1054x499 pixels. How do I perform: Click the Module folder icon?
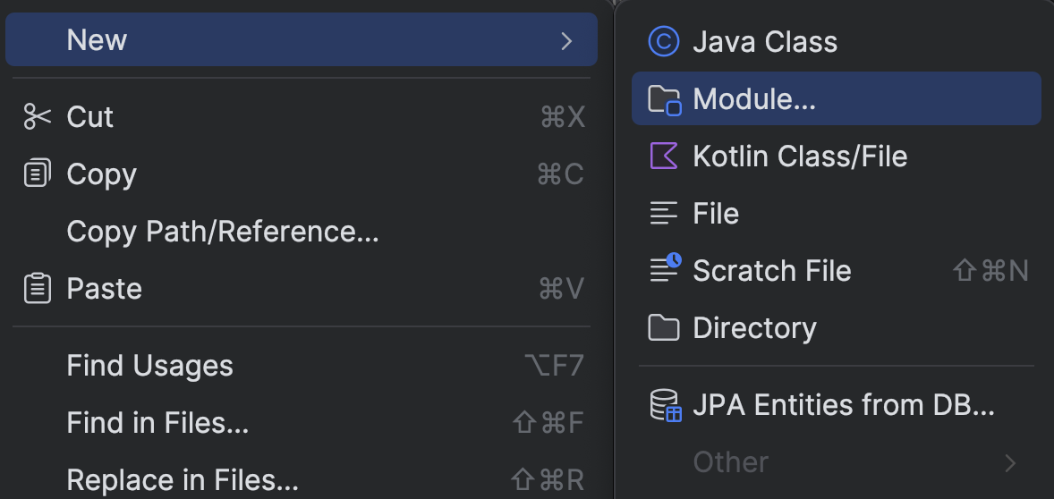pos(664,99)
